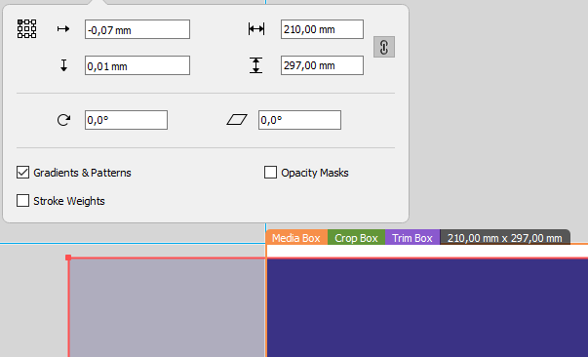Click the height field showing 297,00 mm
Viewport: 588px width, 357px height.
click(322, 65)
